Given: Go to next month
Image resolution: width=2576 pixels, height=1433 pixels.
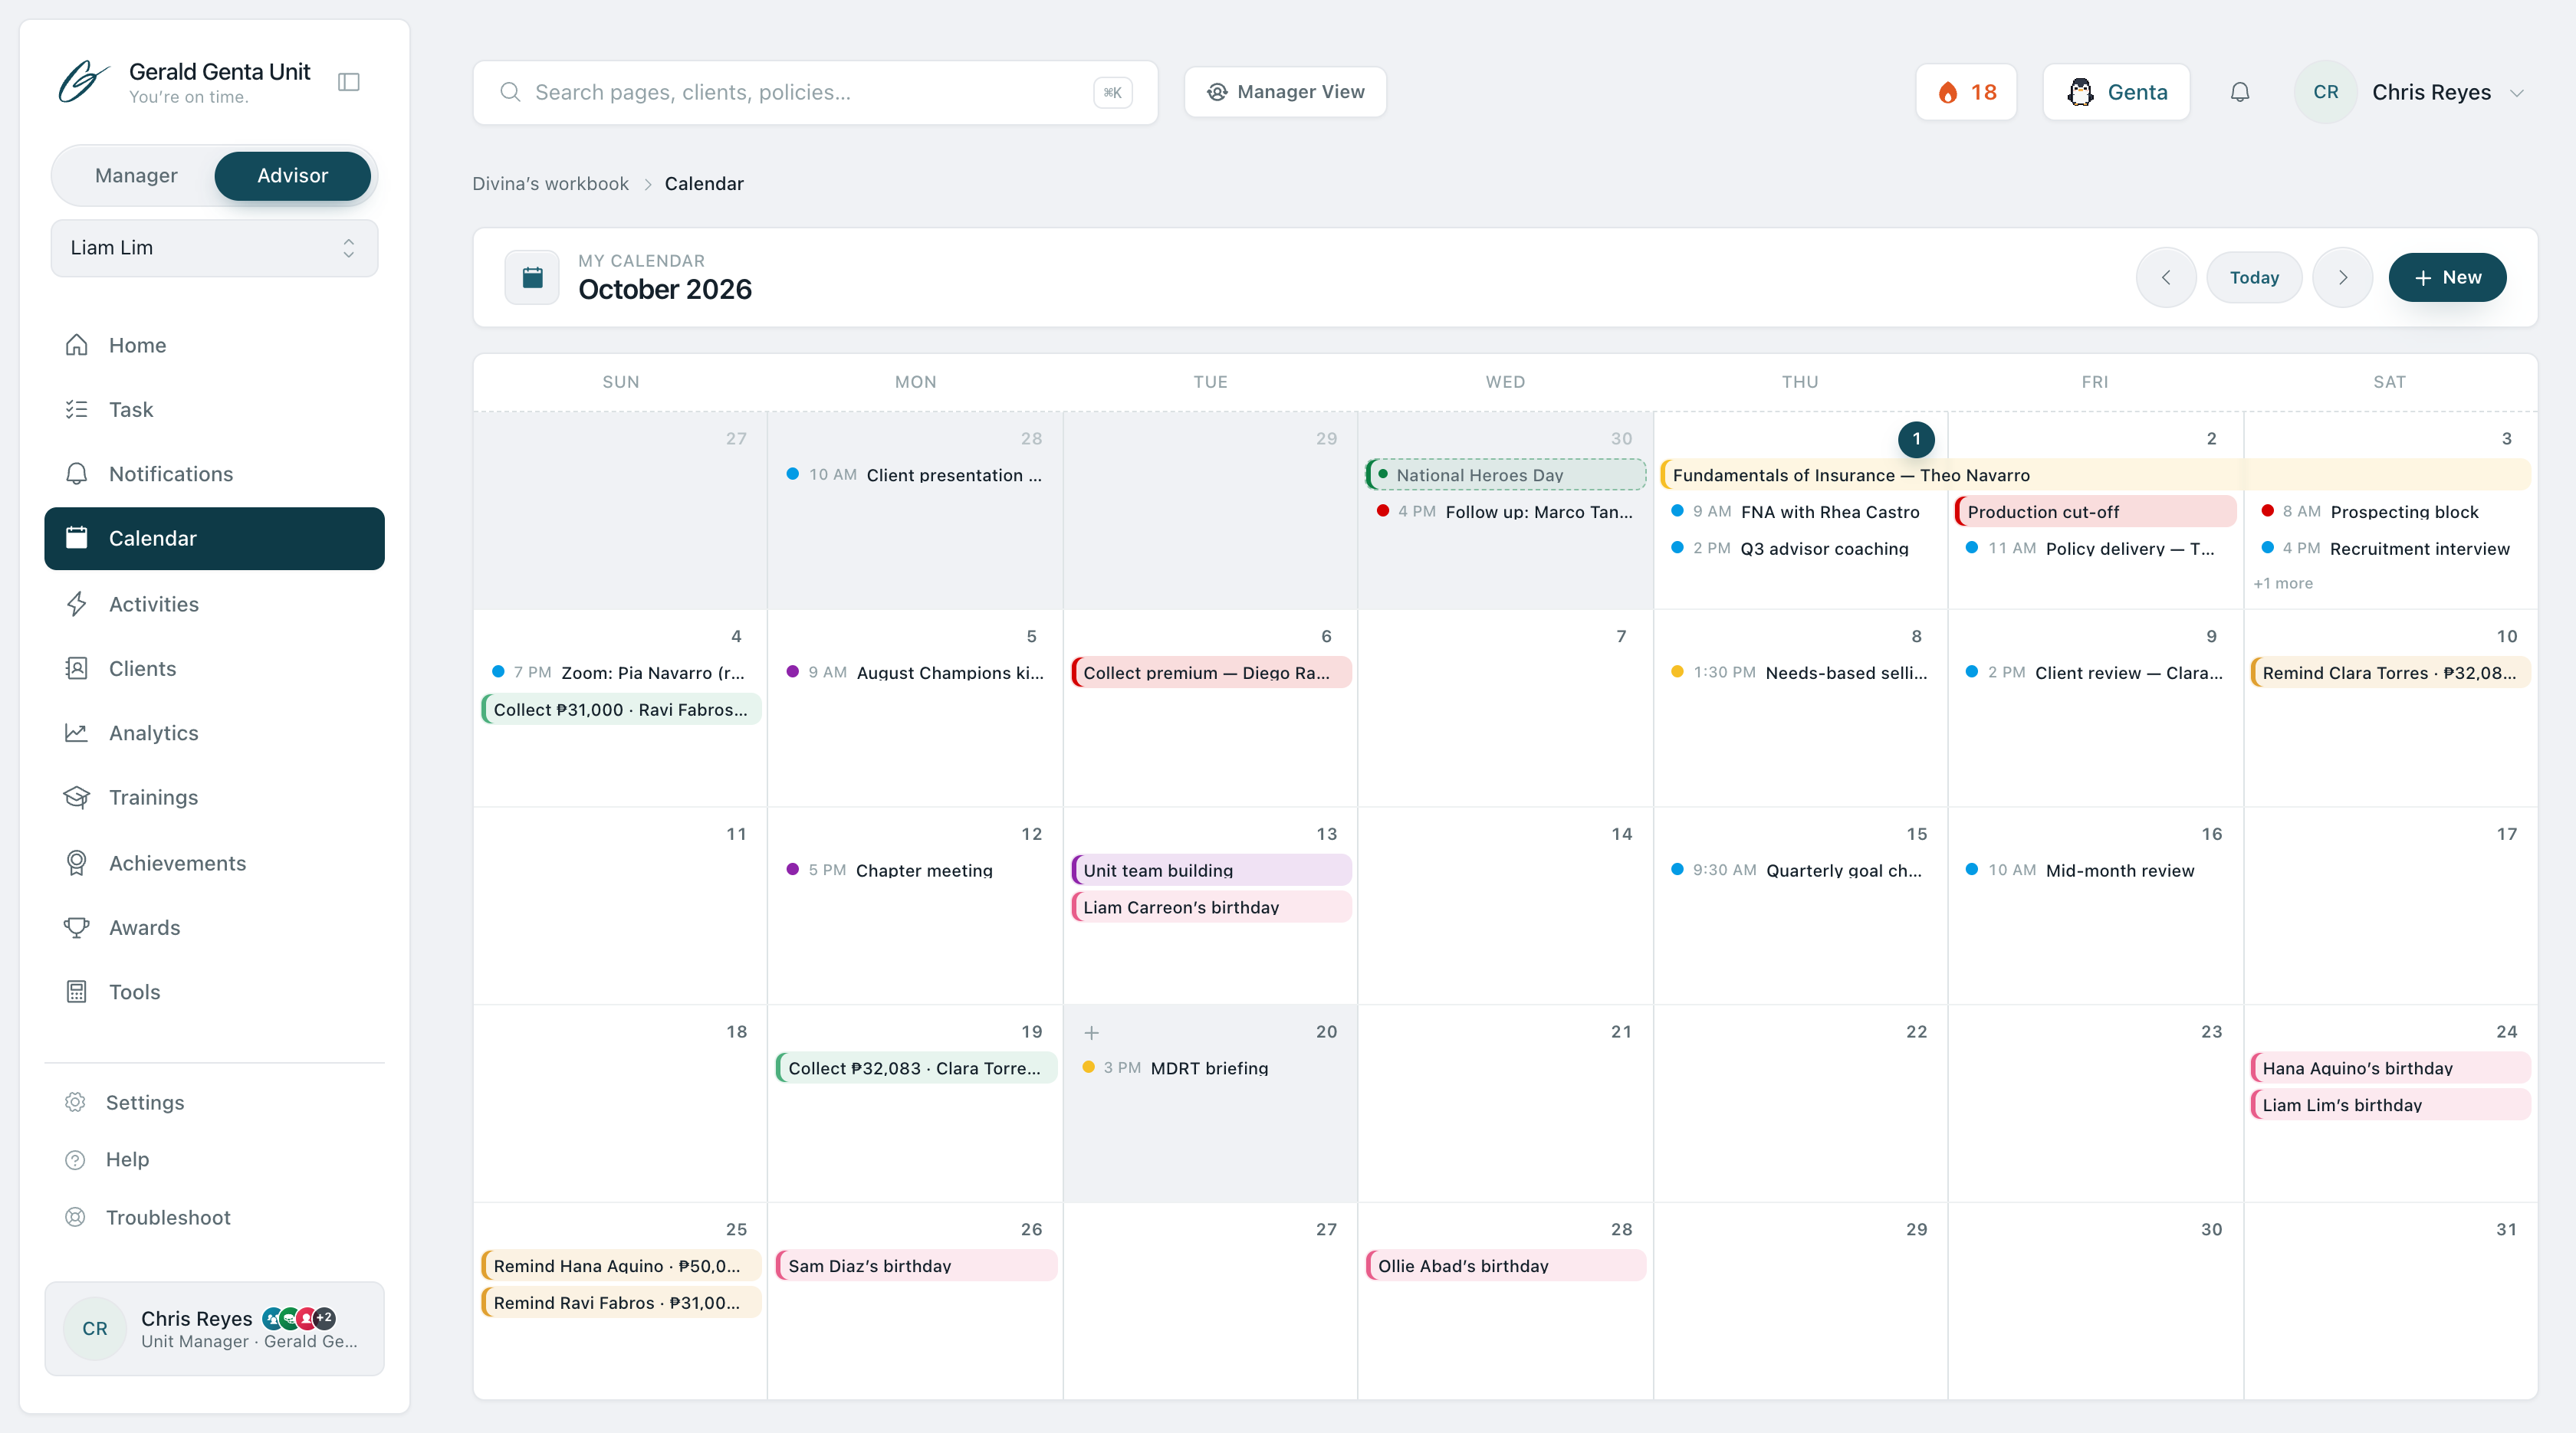Looking at the screenshot, I should 2343,277.
